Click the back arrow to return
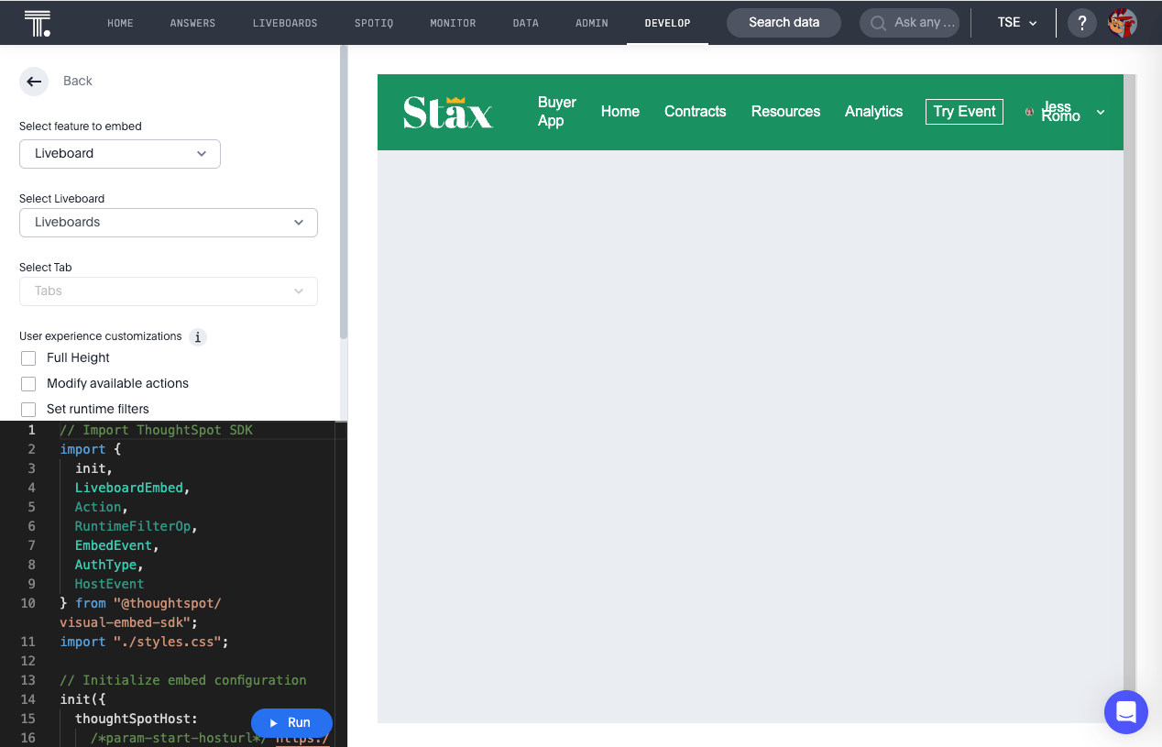Viewport: 1162px width, 747px height. pos(34,81)
